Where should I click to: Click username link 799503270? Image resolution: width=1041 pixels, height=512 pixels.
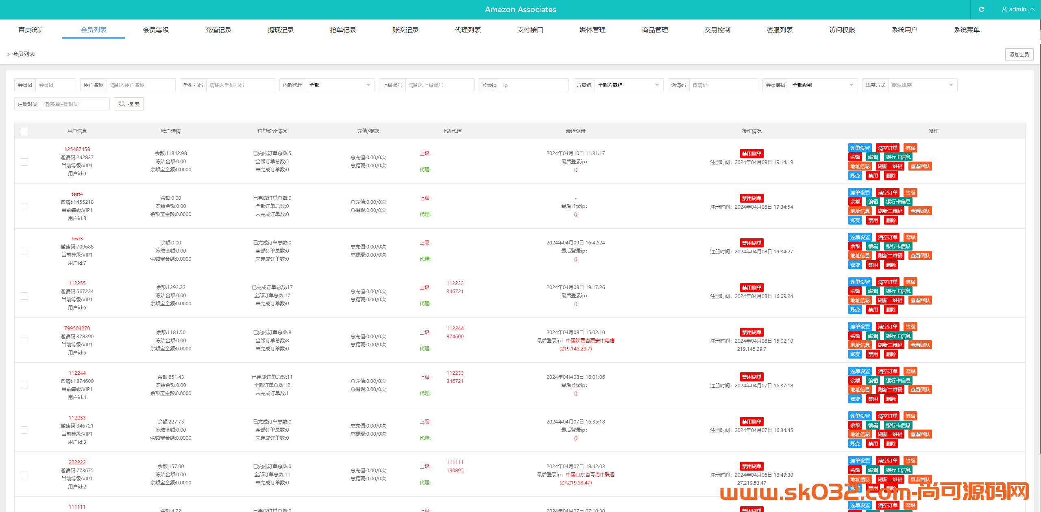(77, 328)
